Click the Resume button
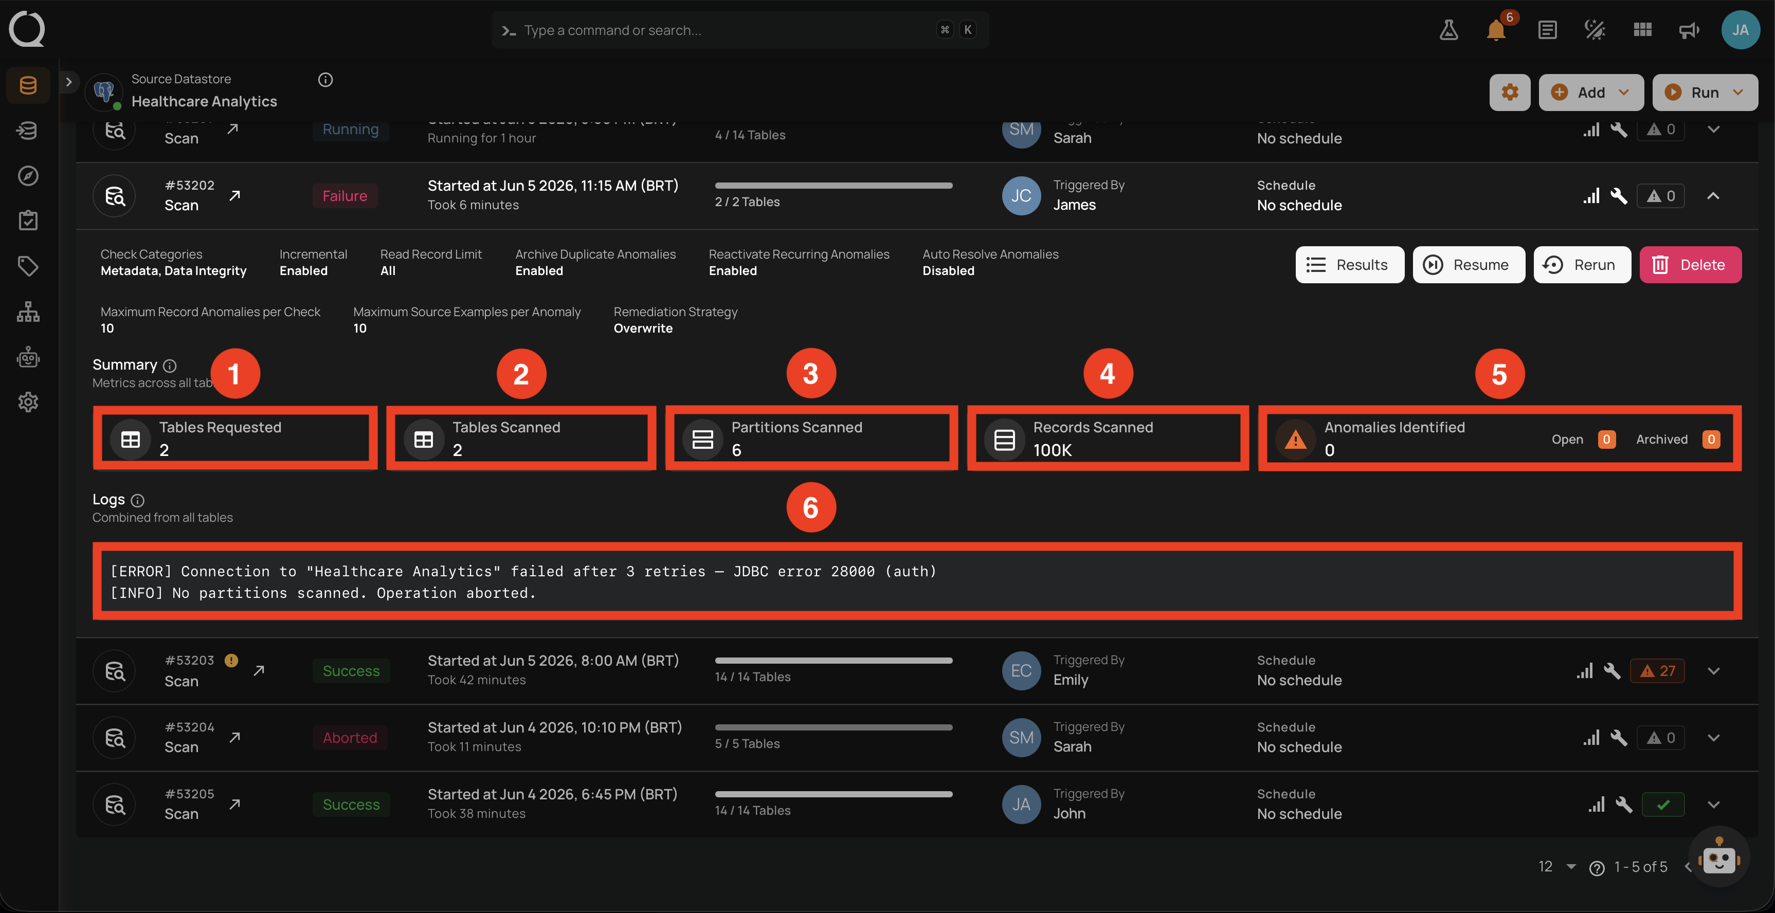 pyautogui.click(x=1469, y=265)
